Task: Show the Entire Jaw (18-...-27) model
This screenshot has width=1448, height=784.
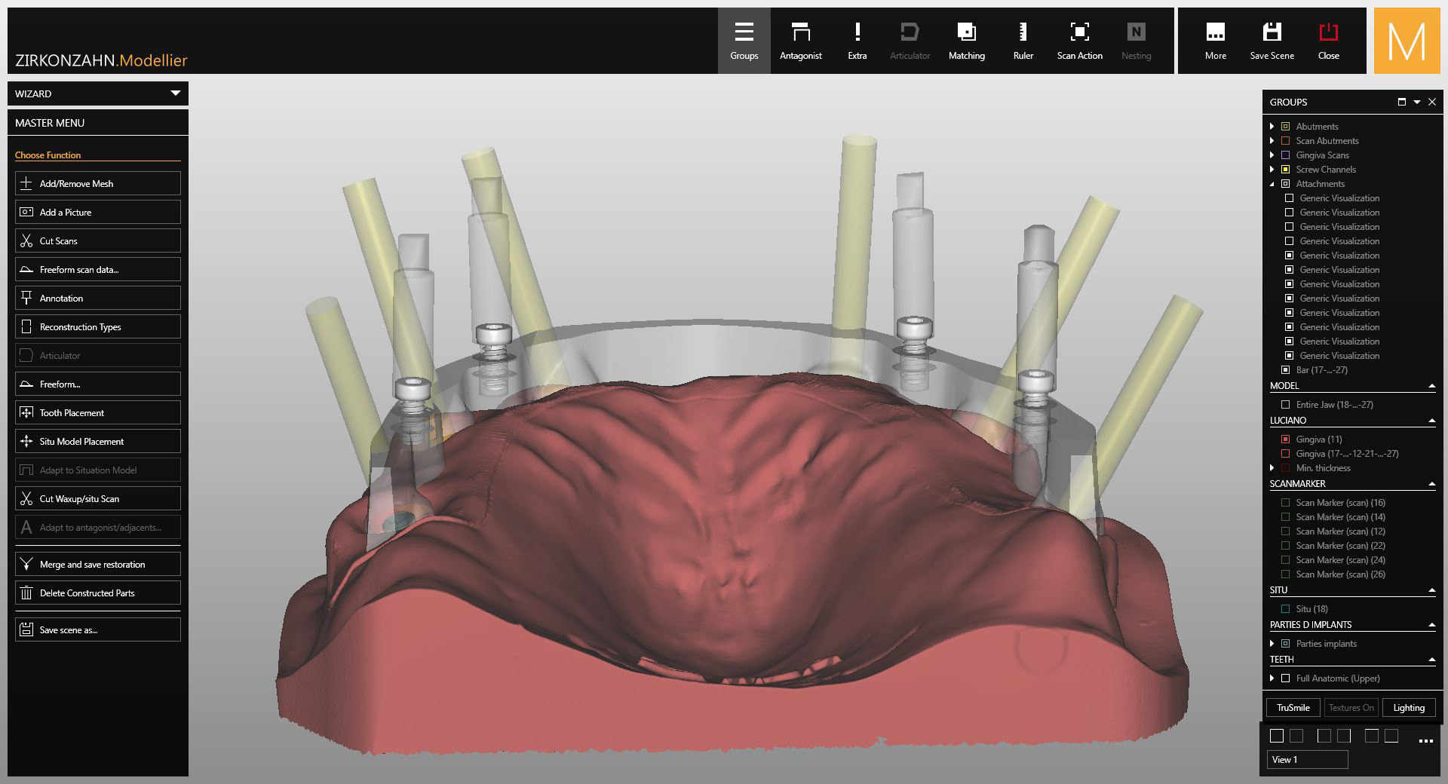Action: 1286,405
